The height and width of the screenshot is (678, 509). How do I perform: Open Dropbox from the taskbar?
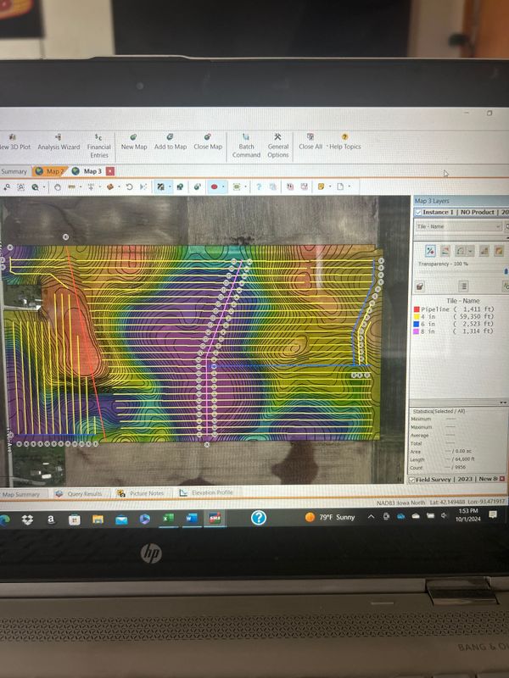pyautogui.click(x=28, y=520)
